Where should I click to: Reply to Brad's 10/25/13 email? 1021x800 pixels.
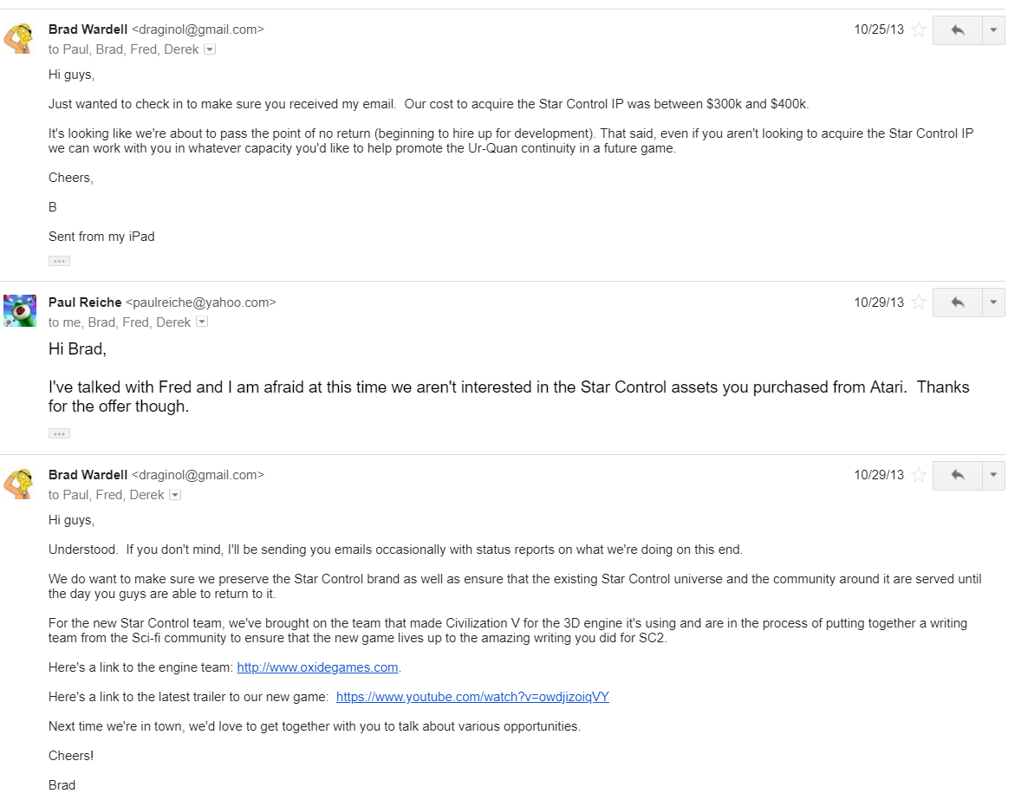957,30
